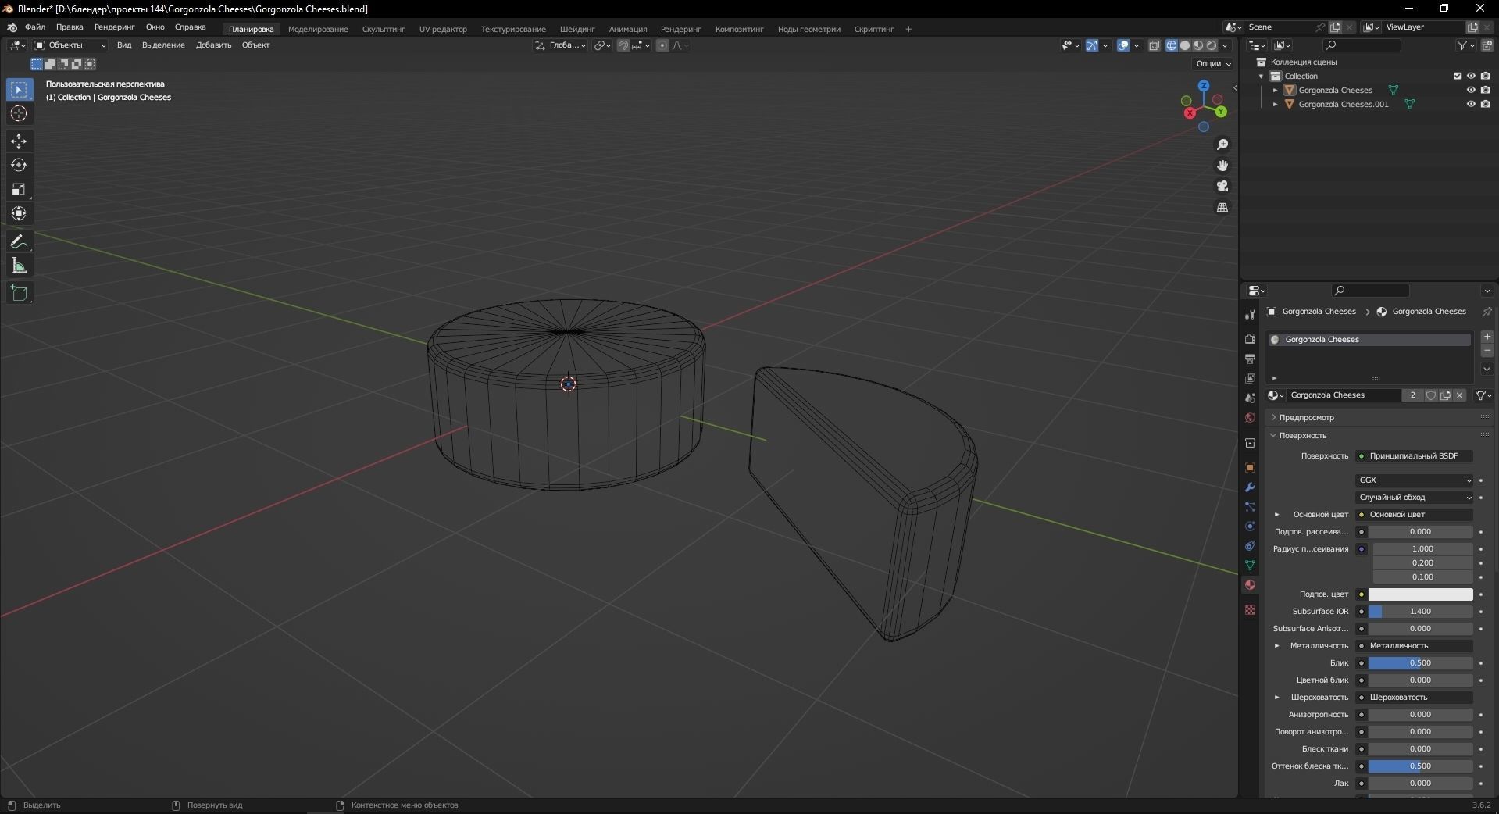The image size is (1499, 814).
Task: Open the Texture properties checker tab
Action: [x=1250, y=610]
